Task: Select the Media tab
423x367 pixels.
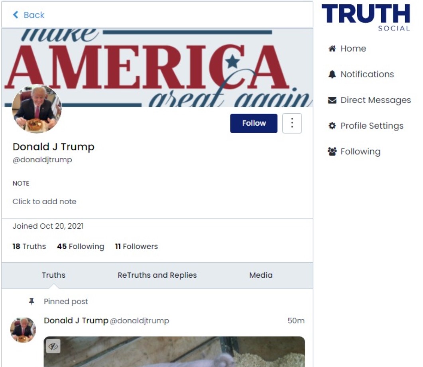Action: pyautogui.click(x=261, y=275)
